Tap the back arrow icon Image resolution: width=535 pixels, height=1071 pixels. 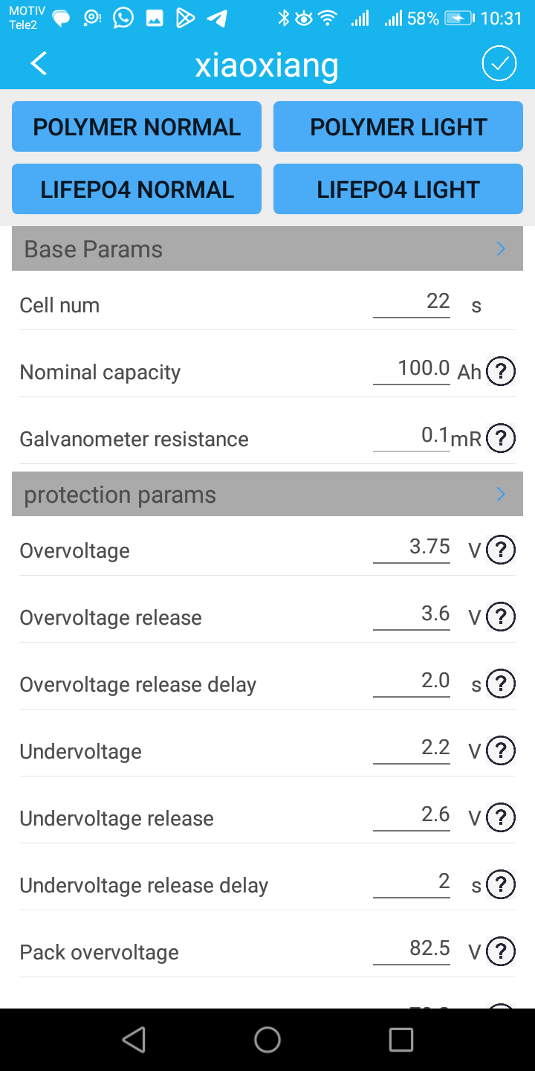[x=39, y=64]
